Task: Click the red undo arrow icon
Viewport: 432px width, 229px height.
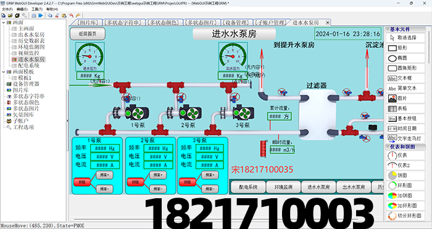Action: [x=71, y=15]
